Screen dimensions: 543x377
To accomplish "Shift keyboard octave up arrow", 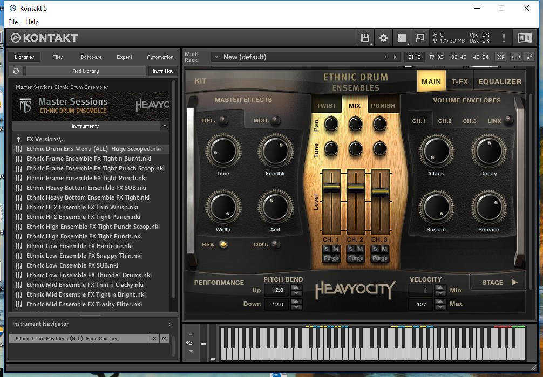I will 191,334.
